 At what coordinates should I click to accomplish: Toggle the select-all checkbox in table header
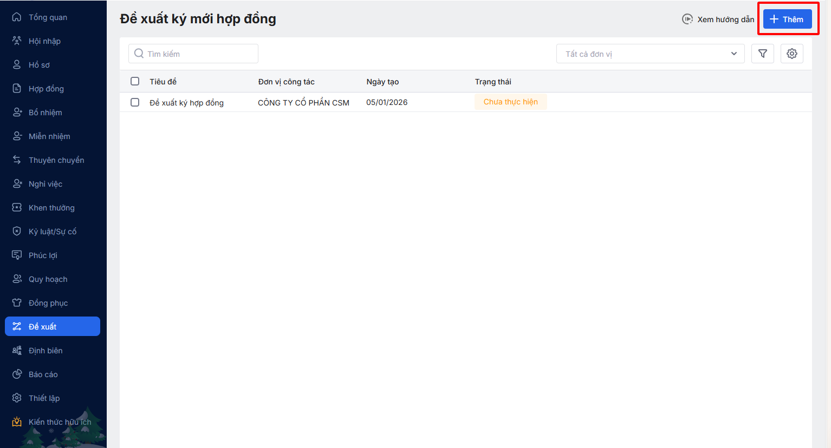[135, 82]
